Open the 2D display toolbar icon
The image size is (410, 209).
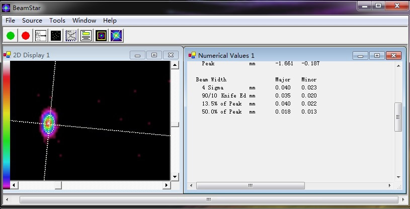coord(101,36)
